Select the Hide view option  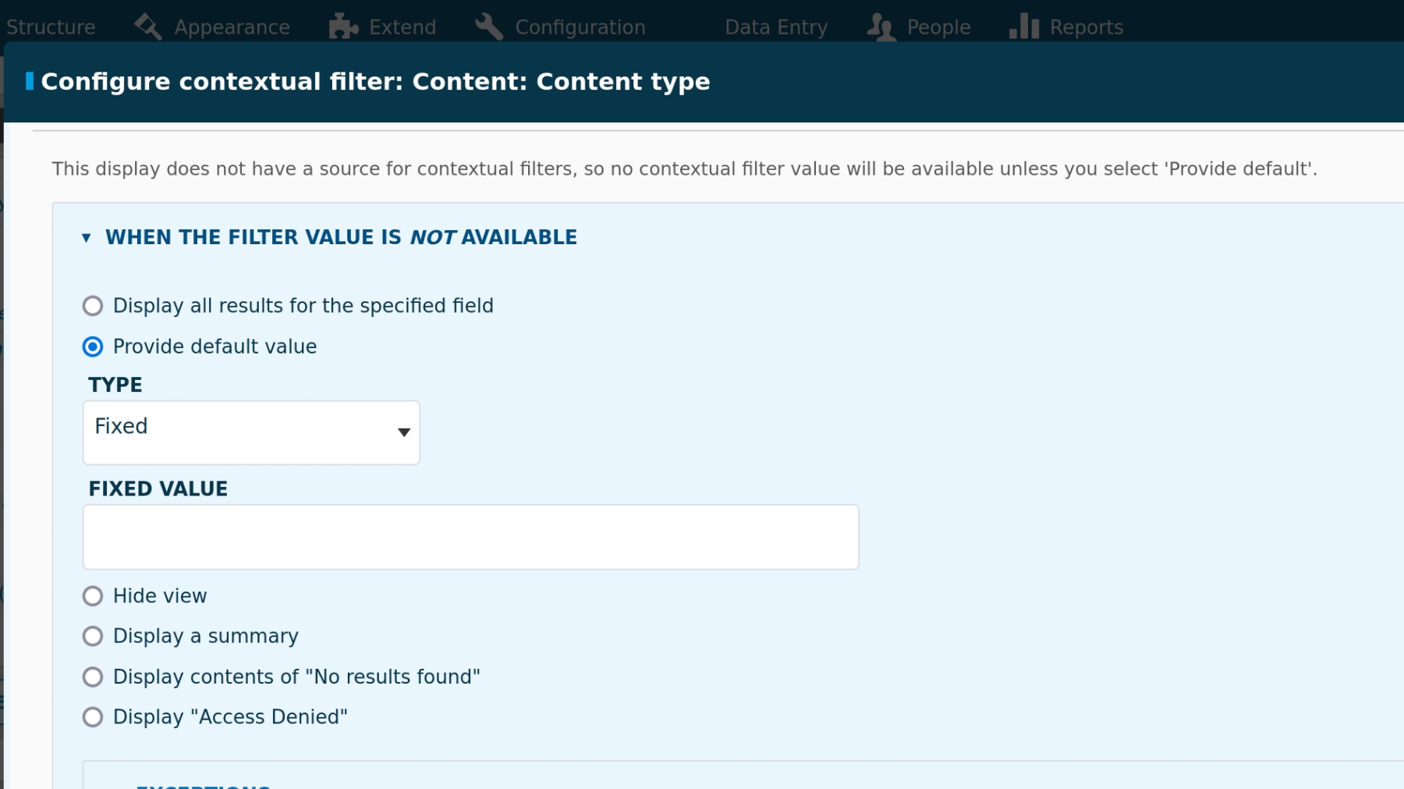[x=93, y=596]
